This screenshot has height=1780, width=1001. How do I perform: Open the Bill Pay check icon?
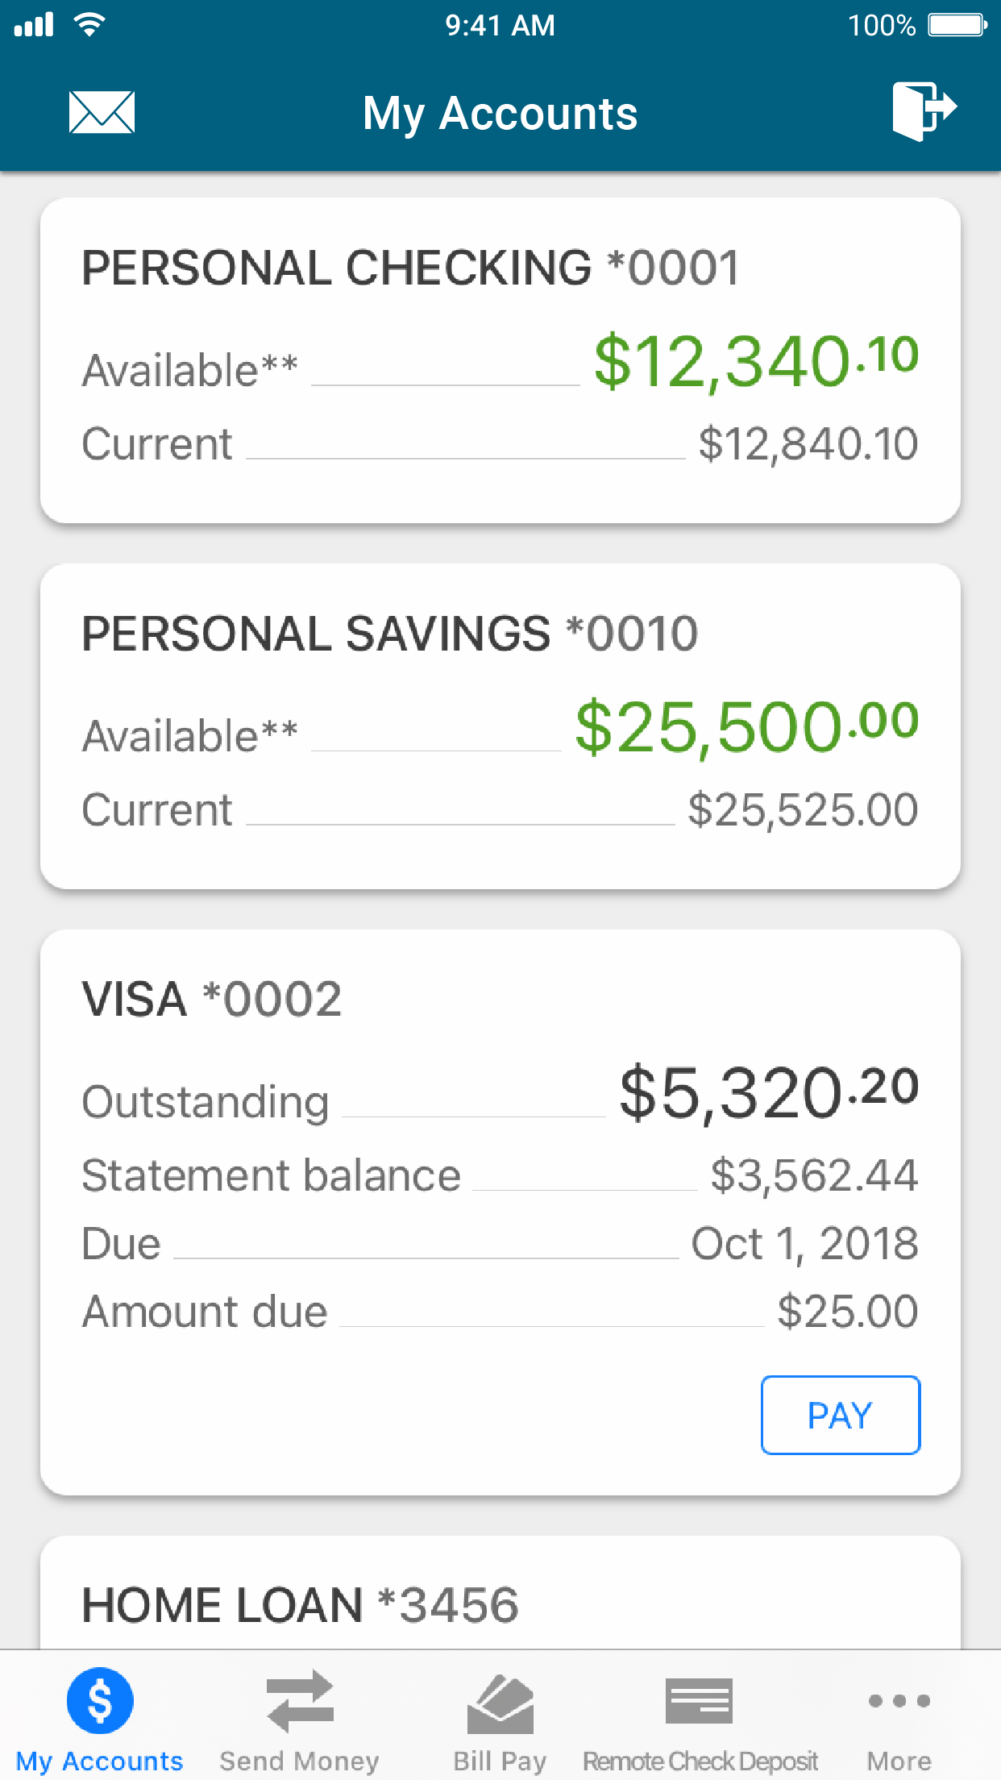pos(500,1703)
